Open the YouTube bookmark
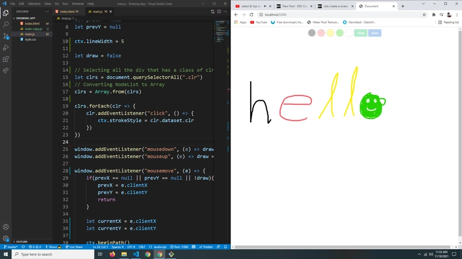 (259, 22)
